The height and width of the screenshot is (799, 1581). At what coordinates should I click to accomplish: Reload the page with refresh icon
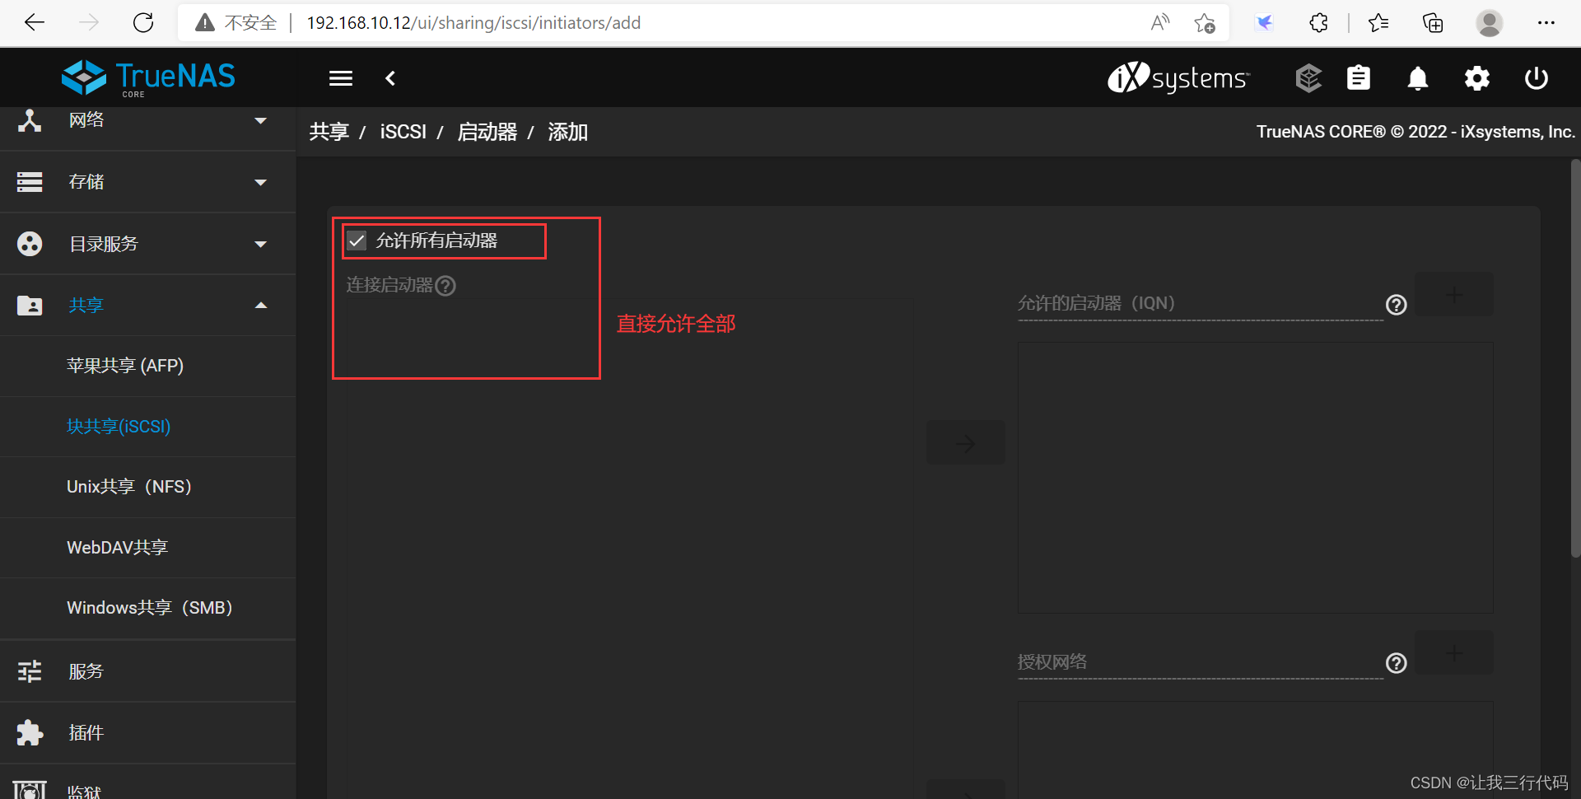coord(143,23)
